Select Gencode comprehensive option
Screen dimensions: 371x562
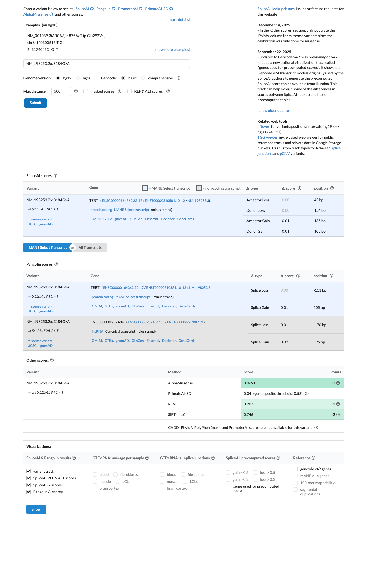143,78
